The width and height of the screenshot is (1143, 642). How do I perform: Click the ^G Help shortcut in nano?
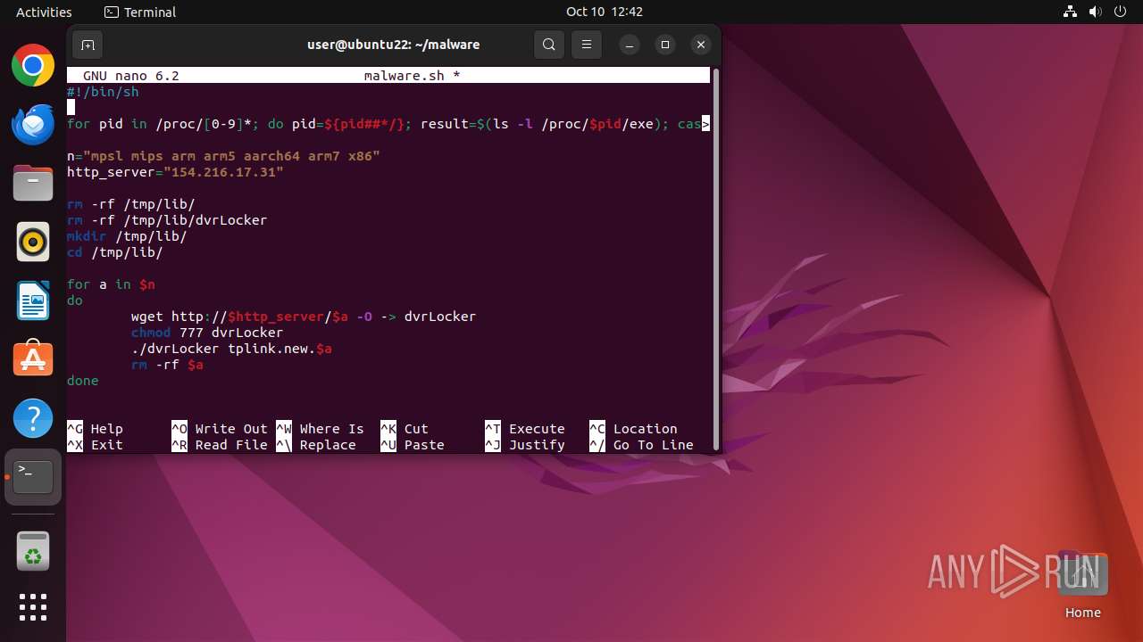click(95, 429)
